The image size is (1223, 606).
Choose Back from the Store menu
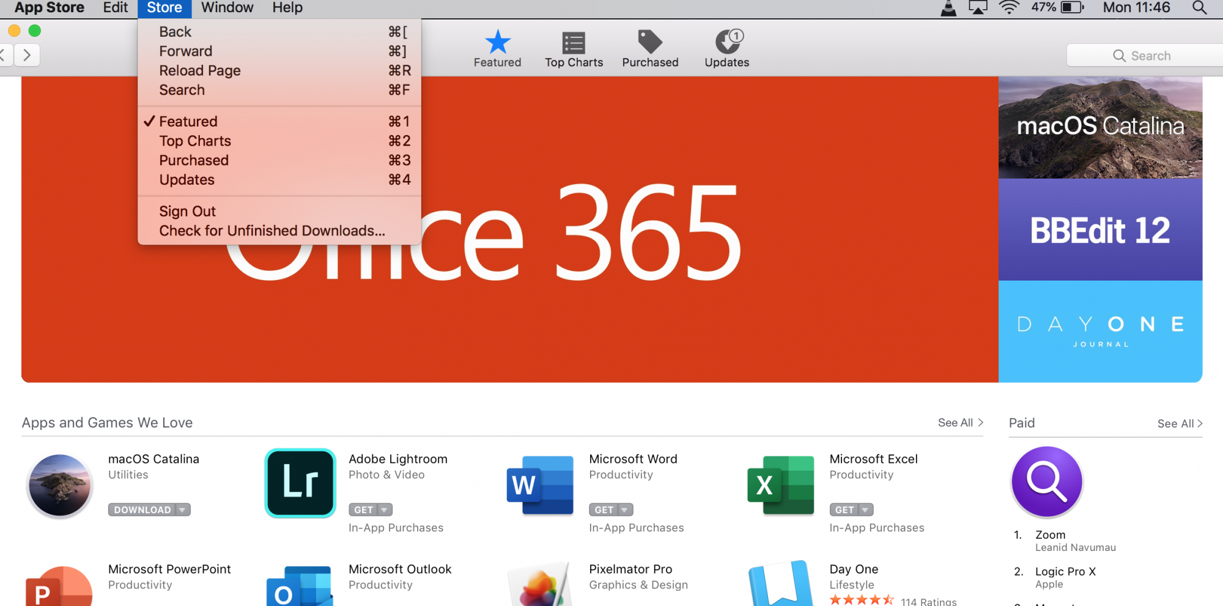pyautogui.click(x=279, y=32)
